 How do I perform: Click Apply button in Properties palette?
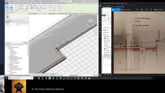click(x=26, y=43)
